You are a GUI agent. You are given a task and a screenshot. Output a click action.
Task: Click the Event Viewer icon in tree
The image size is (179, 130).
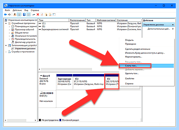coord(13,30)
